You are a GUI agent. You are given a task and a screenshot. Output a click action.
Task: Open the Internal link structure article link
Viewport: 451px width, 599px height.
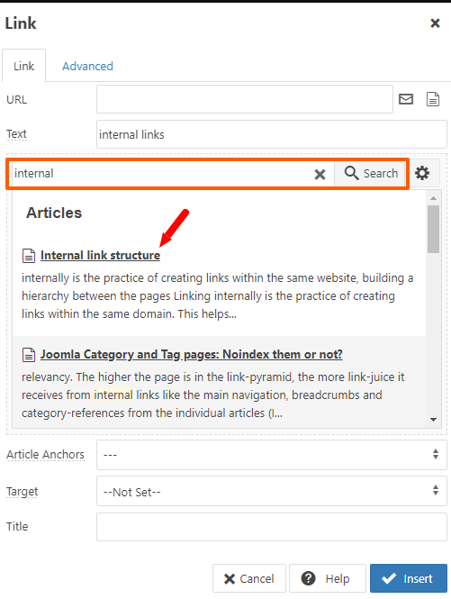coord(100,255)
